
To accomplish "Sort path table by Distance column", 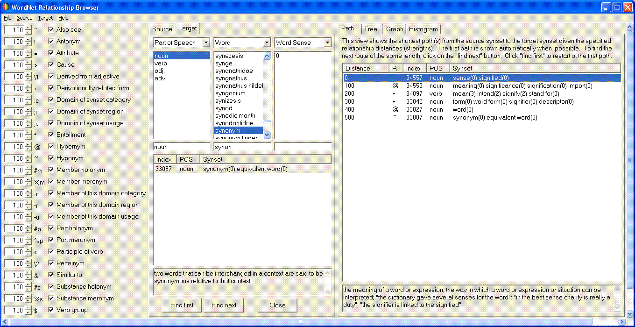I will [x=366, y=68].
